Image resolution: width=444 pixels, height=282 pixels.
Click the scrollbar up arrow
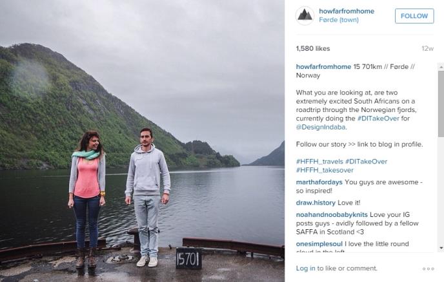(441, 67)
